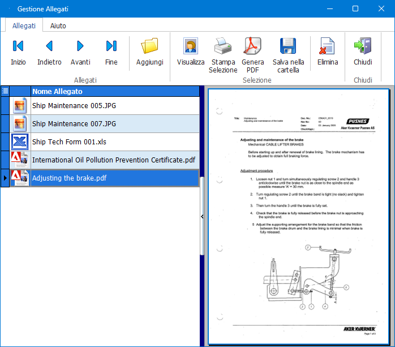Go to first attachment with Inizio

pos(18,52)
